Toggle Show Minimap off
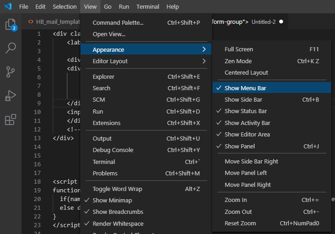The width and height of the screenshot is (335, 234). pos(111,201)
